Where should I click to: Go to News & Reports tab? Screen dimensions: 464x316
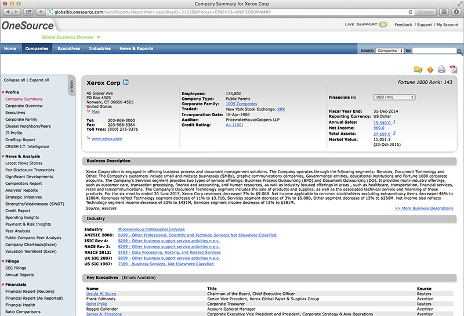pos(136,49)
